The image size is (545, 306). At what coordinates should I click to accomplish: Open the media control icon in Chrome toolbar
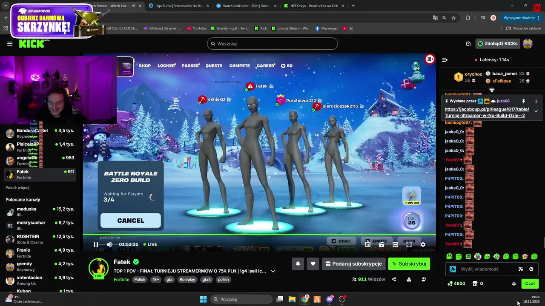coord(483,18)
